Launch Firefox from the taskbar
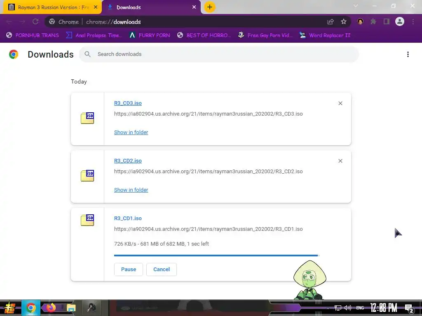This screenshot has width=422, height=316. pyautogui.click(x=51, y=307)
